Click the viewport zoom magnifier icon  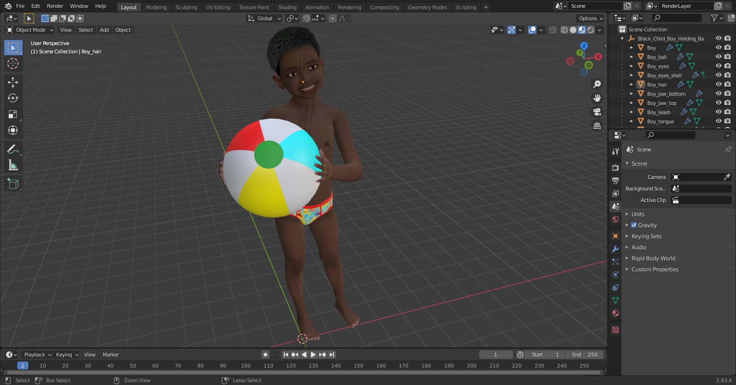tap(597, 84)
